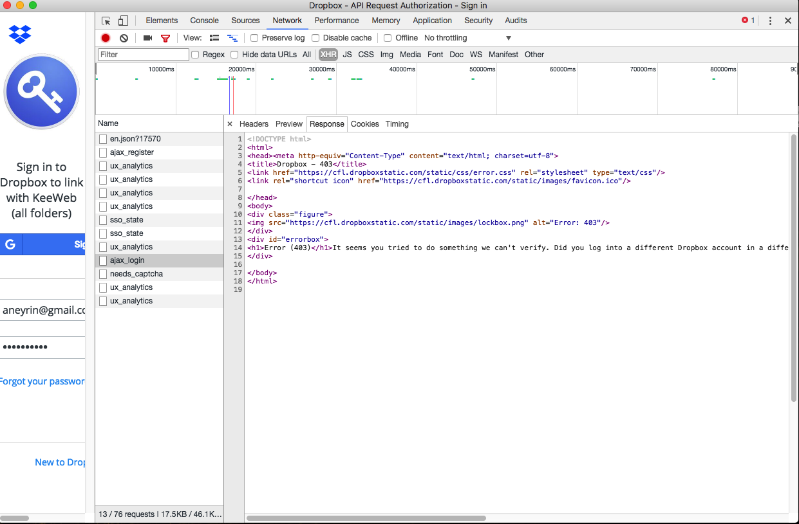Show request Headers tab
This screenshot has width=799, height=524.
click(x=254, y=124)
